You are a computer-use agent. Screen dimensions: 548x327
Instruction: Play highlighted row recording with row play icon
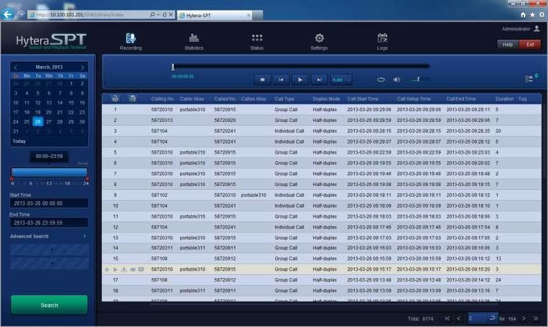click(115, 269)
